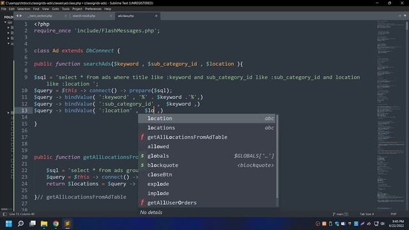The height and width of the screenshot is (230, 409).
Task: Open the Tools menu
Action: (66, 9)
